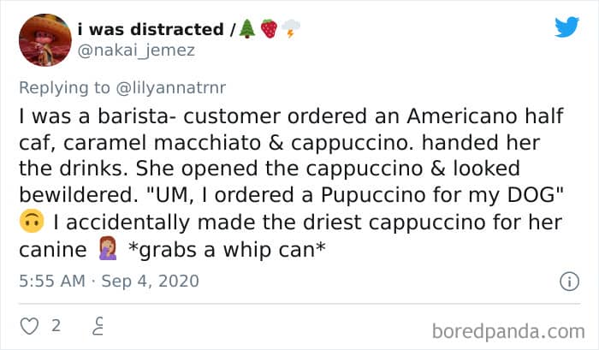Click the 'Replying to' label
Image resolution: width=599 pixels, height=350 pixels.
click(64, 88)
